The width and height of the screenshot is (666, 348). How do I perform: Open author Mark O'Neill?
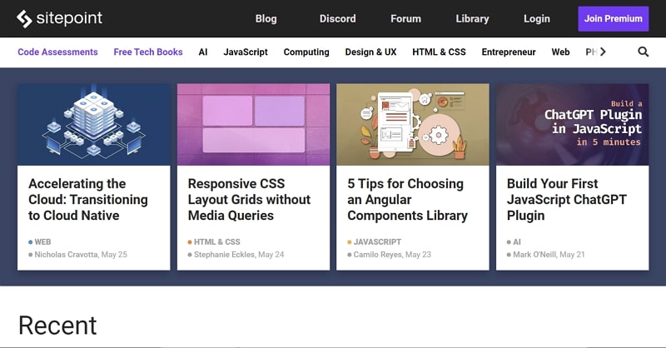[534, 255]
